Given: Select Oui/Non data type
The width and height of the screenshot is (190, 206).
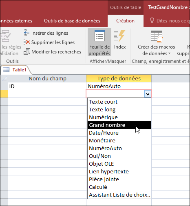Looking at the screenshot, I should point(119,156).
